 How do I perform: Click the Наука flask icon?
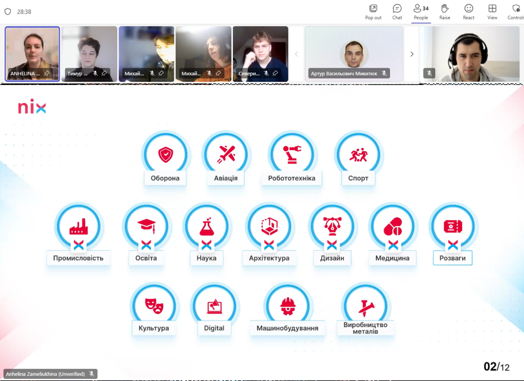pos(207,226)
